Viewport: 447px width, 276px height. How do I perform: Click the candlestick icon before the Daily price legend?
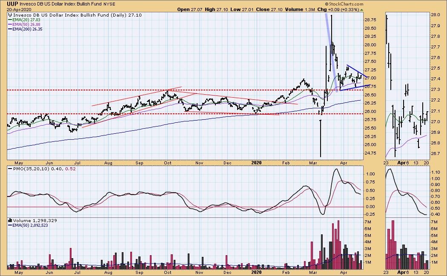(x=10, y=15)
